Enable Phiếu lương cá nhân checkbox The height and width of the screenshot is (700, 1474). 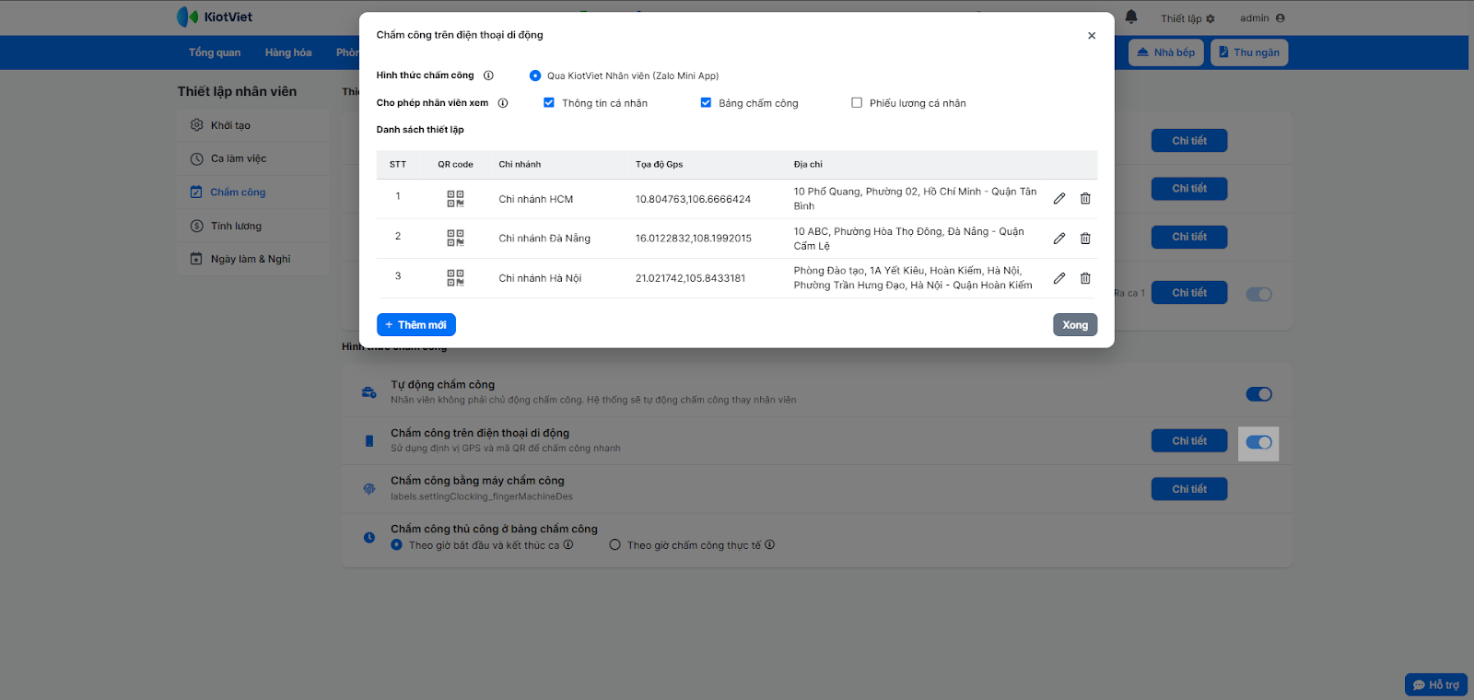click(x=857, y=103)
